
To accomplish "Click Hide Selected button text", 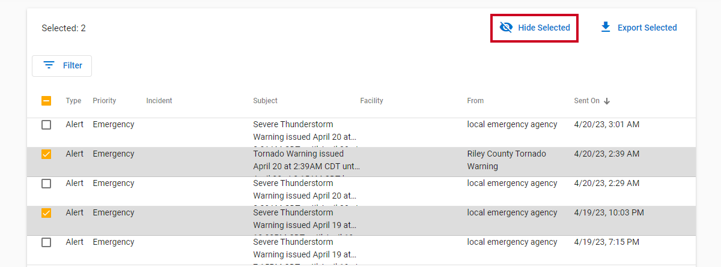I will coord(544,28).
